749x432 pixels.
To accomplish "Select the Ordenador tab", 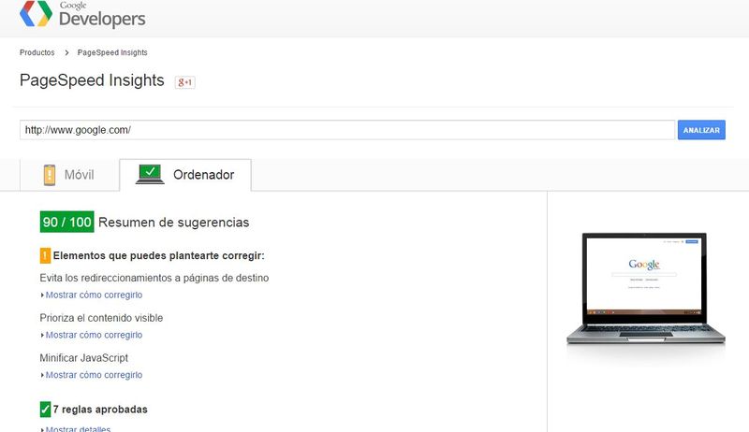I will coord(185,175).
